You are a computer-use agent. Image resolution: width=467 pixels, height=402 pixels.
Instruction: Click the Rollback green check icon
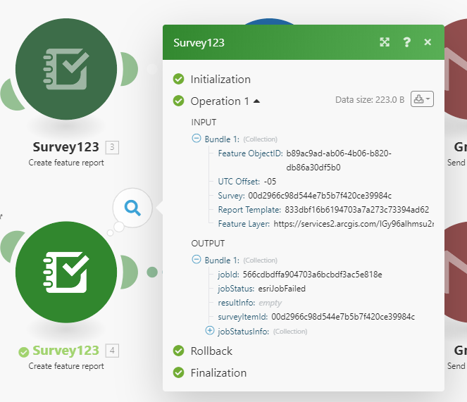point(178,351)
